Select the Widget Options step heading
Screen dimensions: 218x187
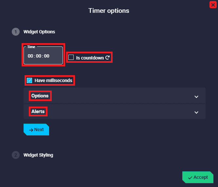(39, 32)
